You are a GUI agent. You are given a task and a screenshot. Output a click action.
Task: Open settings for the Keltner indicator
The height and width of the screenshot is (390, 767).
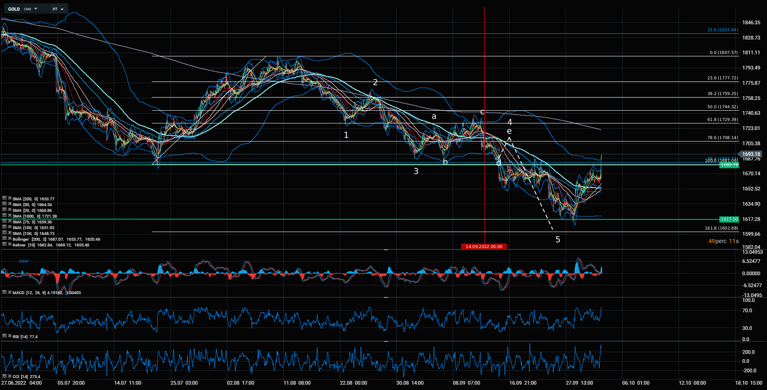coord(4,244)
